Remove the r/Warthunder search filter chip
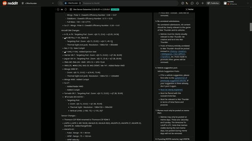Image resolution: width=252 pixels, height=141 pixels. click(x=80, y=3)
